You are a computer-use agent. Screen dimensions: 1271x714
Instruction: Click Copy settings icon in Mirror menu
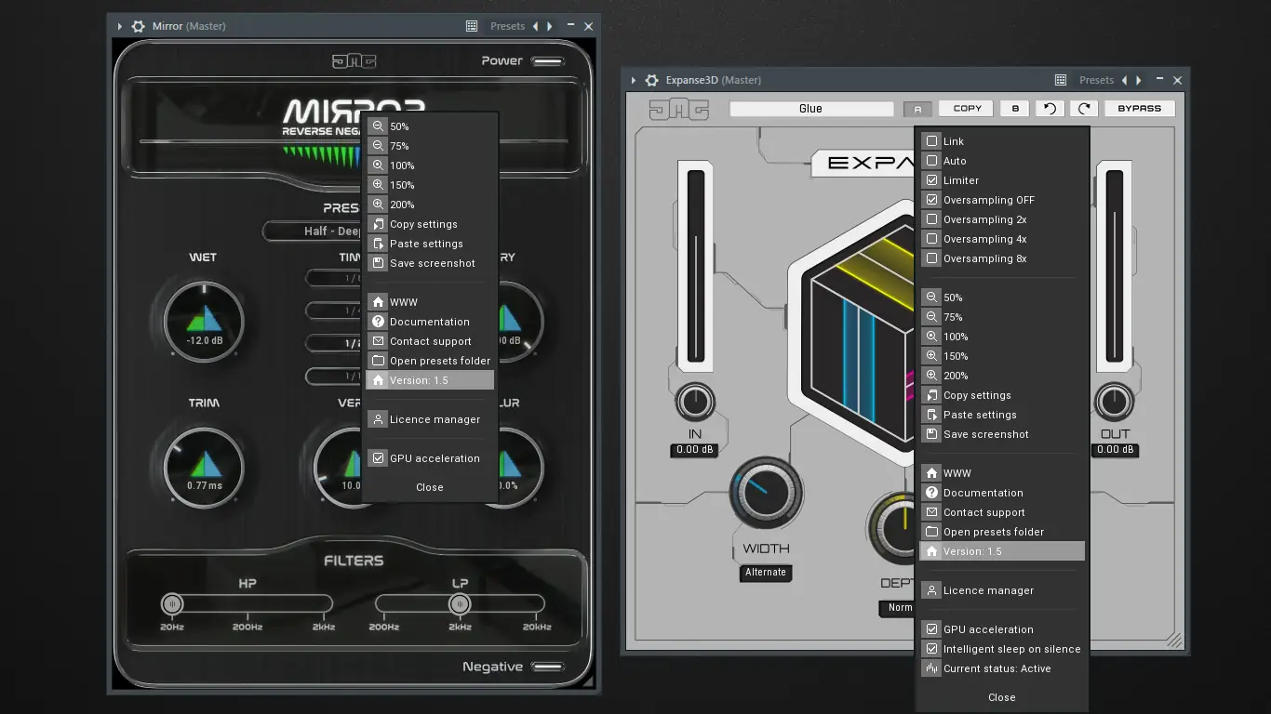(378, 224)
